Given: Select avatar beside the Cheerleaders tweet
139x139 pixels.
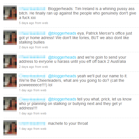Looking at the screenshot, I should tap(10, 81).
